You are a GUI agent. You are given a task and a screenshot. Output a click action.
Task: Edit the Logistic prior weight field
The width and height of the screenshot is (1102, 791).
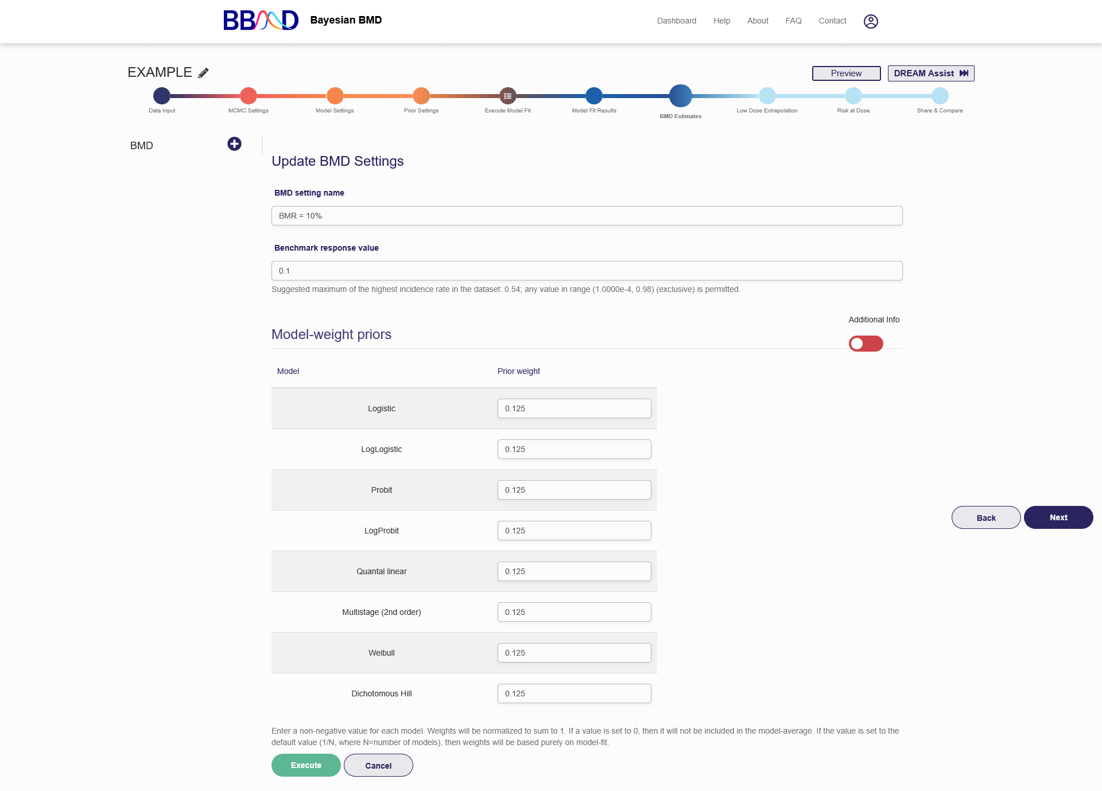(574, 408)
